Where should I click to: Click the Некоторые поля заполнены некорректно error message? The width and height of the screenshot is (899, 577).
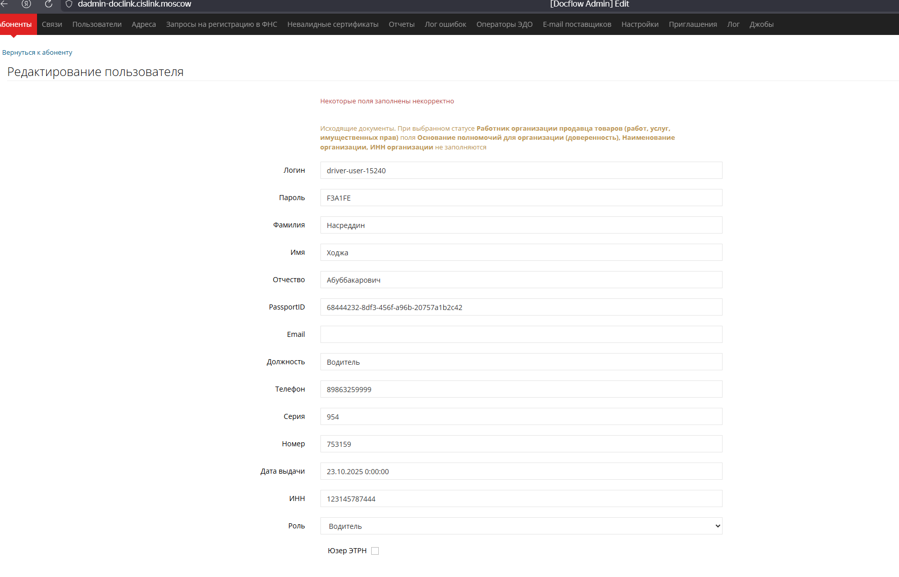coord(387,101)
